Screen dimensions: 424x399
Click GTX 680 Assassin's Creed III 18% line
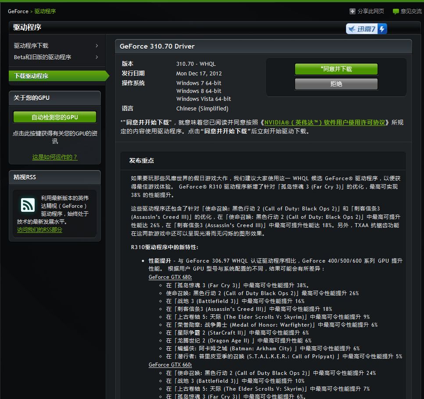(249, 309)
